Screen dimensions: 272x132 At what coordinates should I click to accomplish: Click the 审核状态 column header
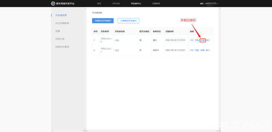coord(157,31)
